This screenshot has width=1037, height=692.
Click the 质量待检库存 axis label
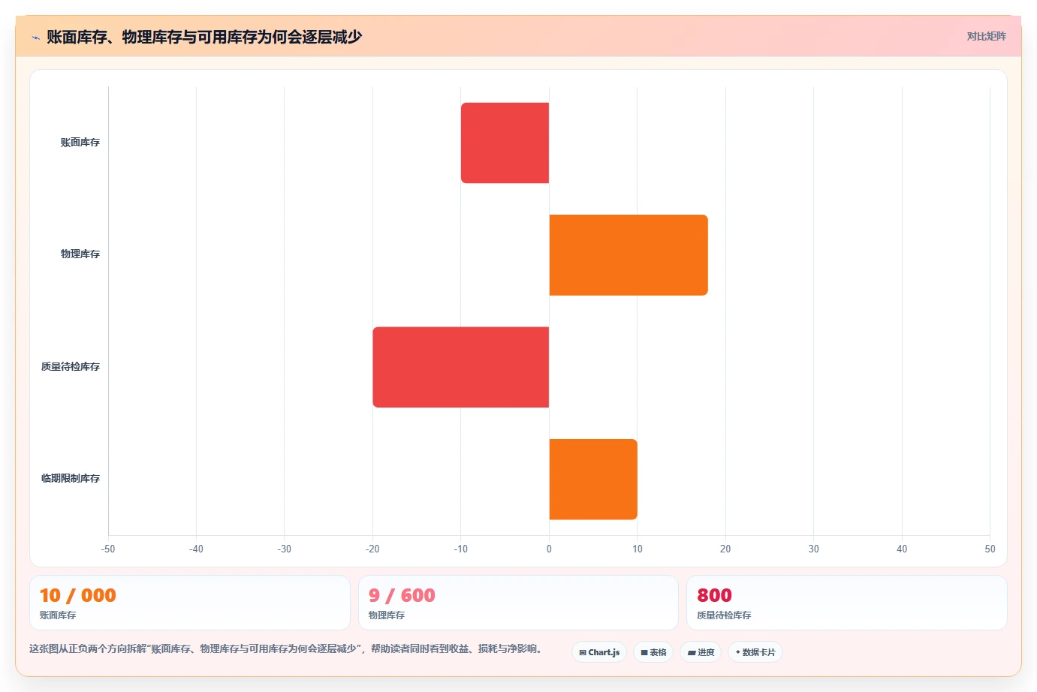(x=71, y=367)
